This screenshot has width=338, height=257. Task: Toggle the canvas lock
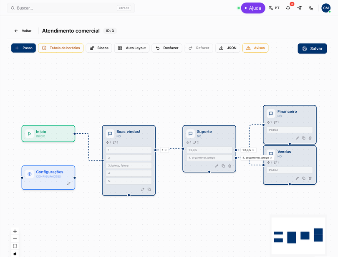[15, 253]
